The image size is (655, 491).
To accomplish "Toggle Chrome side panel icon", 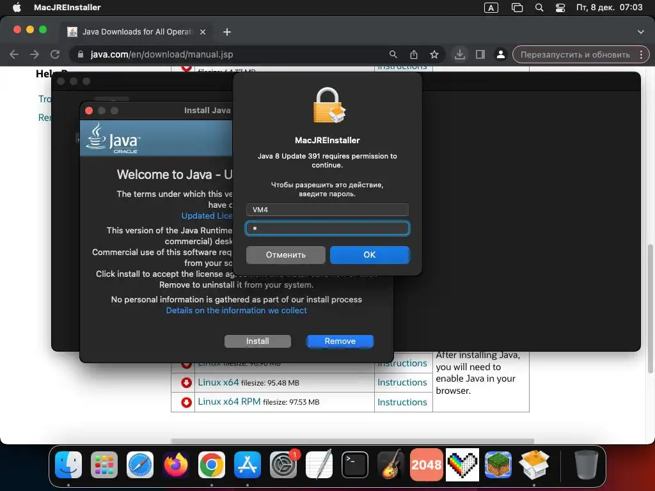I will click(480, 54).
